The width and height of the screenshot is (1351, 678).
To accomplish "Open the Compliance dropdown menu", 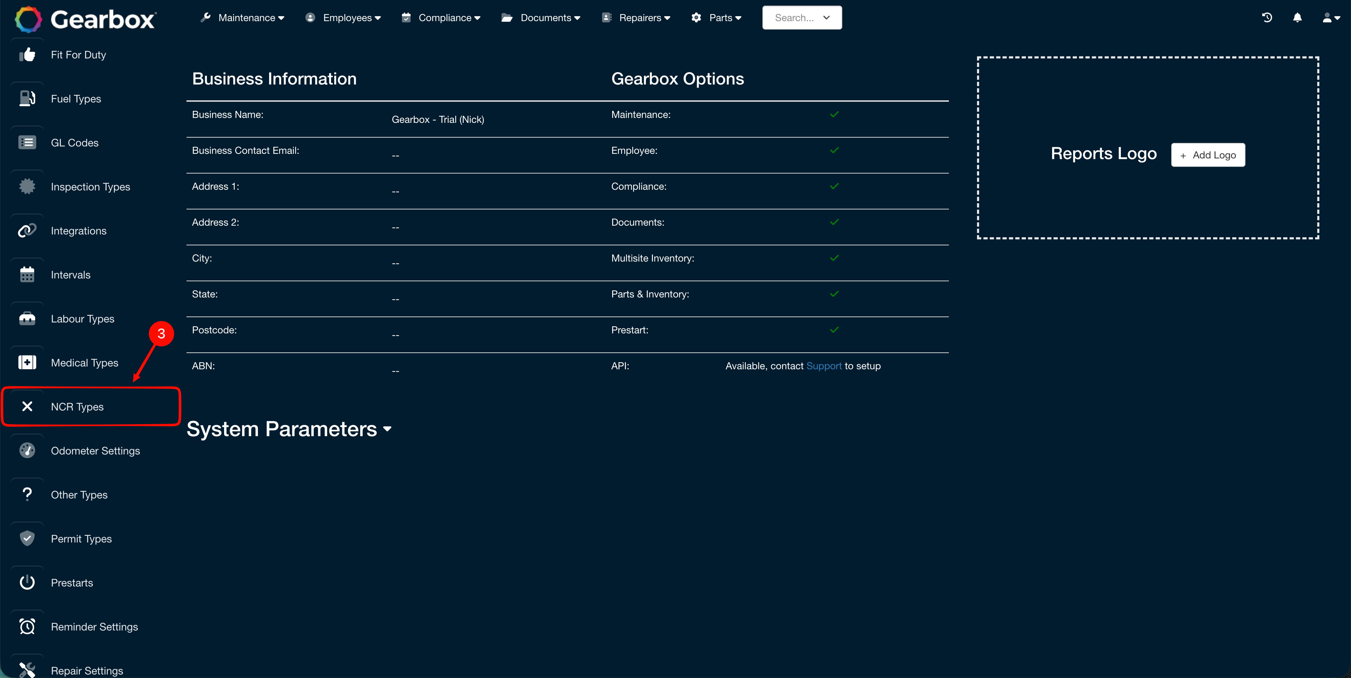I will coord(441,18).
